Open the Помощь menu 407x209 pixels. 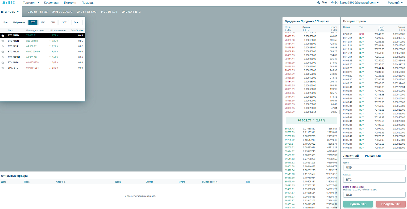click(88, 3)
